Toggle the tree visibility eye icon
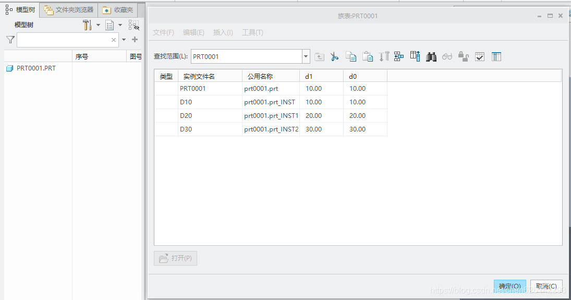Viewport: 571px width, 300px height. [x=133, y=25]
